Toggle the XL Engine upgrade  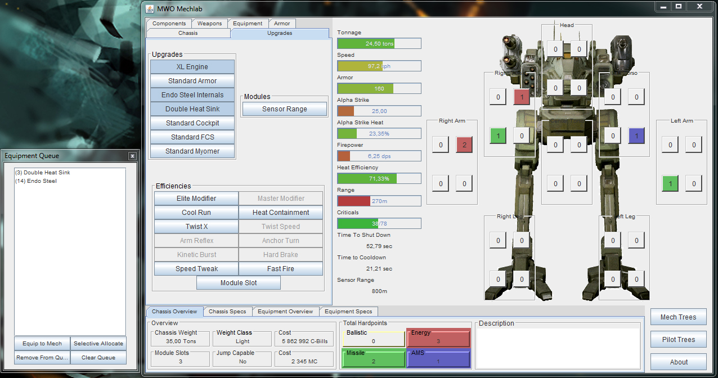[192, 67]
